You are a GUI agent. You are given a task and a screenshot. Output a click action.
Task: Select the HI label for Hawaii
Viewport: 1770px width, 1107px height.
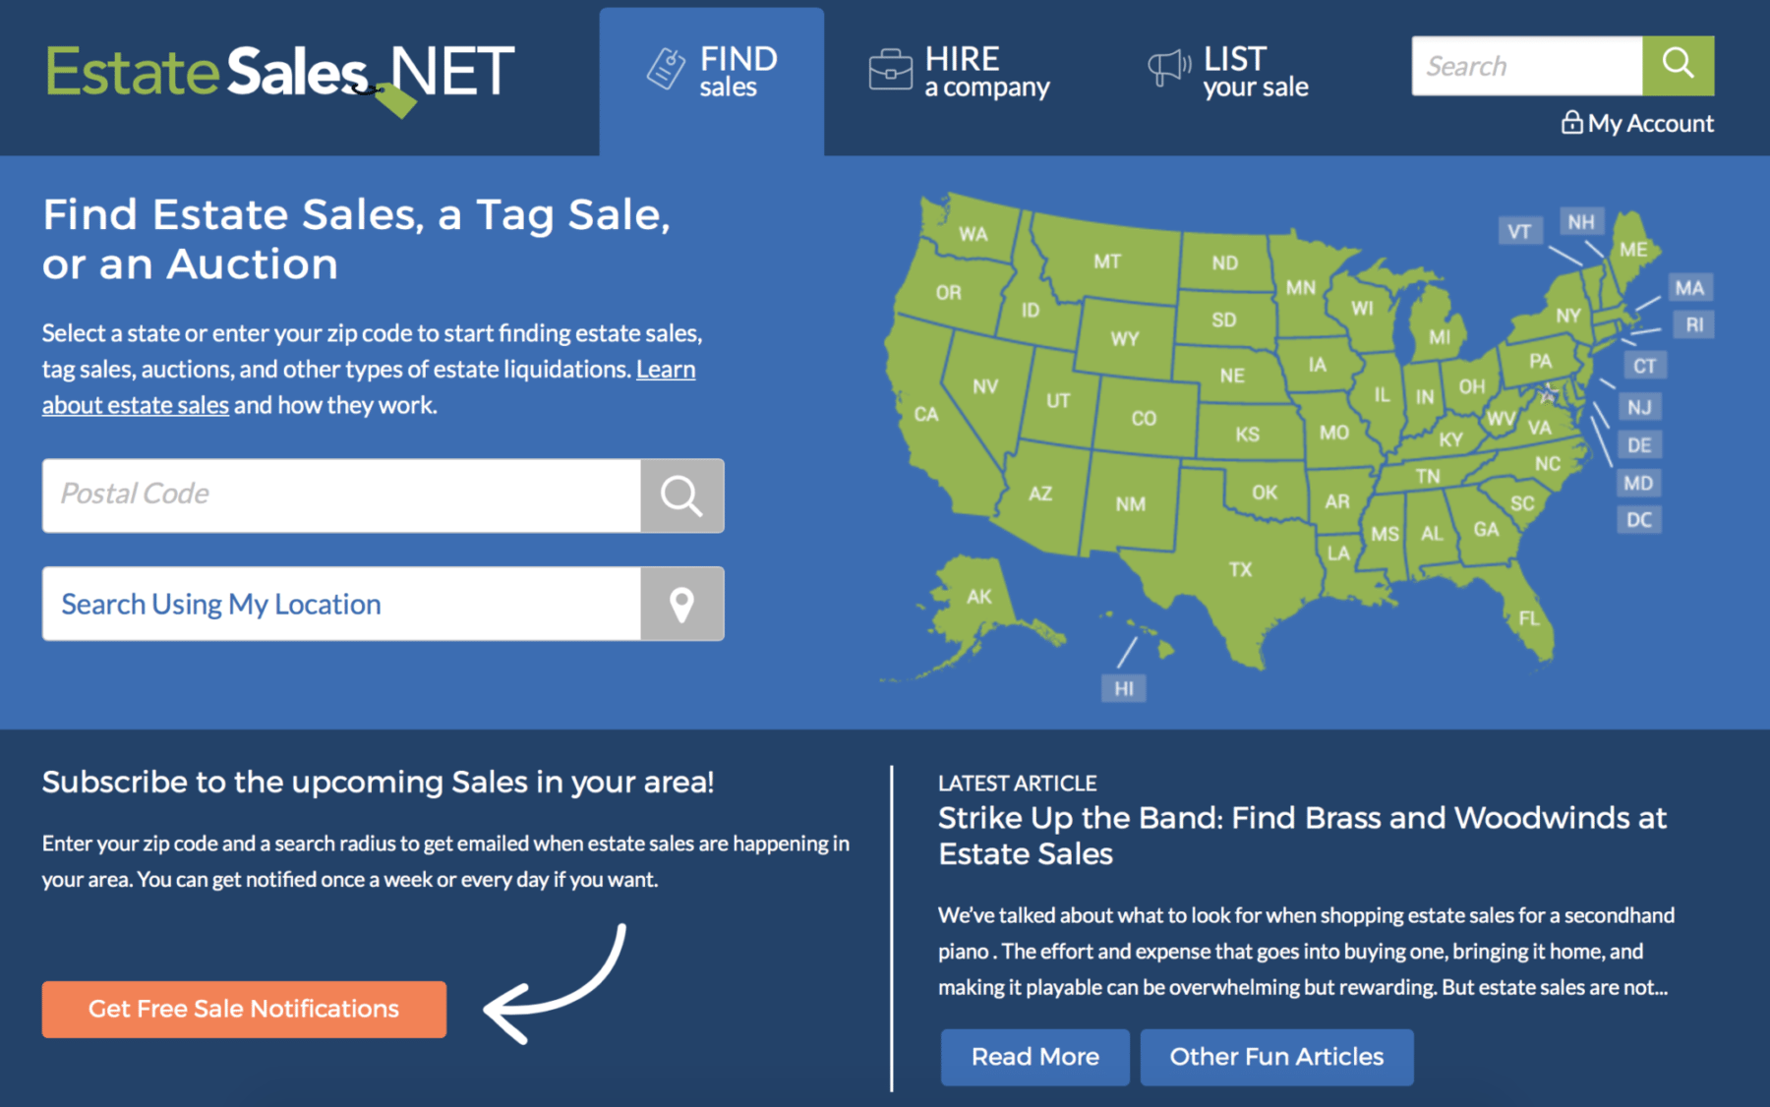click(1123, 688)
